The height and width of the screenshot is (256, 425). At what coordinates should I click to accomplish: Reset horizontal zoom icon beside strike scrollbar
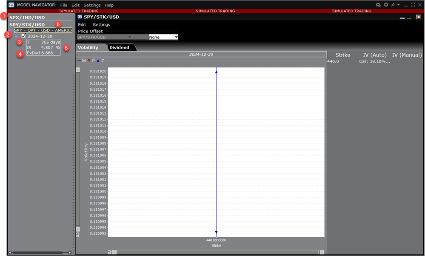[109, 252]
